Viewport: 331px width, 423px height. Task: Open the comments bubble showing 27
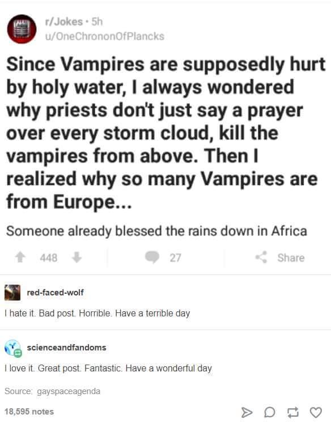(x=152, y=257)
